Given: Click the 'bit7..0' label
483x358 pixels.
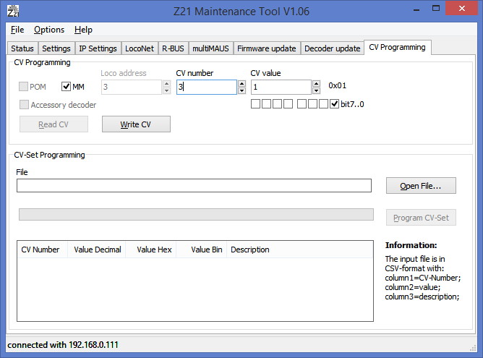Looking at the screenshot, I should click(x=352, y=104).
